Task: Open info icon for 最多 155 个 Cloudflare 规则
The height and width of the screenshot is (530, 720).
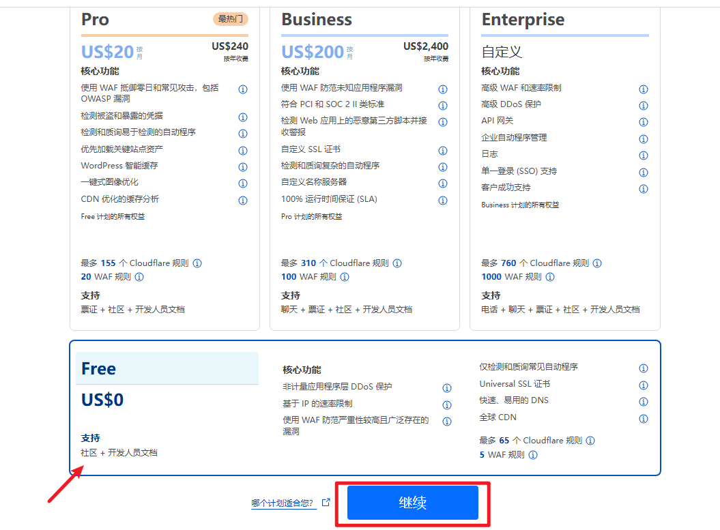Action: click(x=197, y=263)
